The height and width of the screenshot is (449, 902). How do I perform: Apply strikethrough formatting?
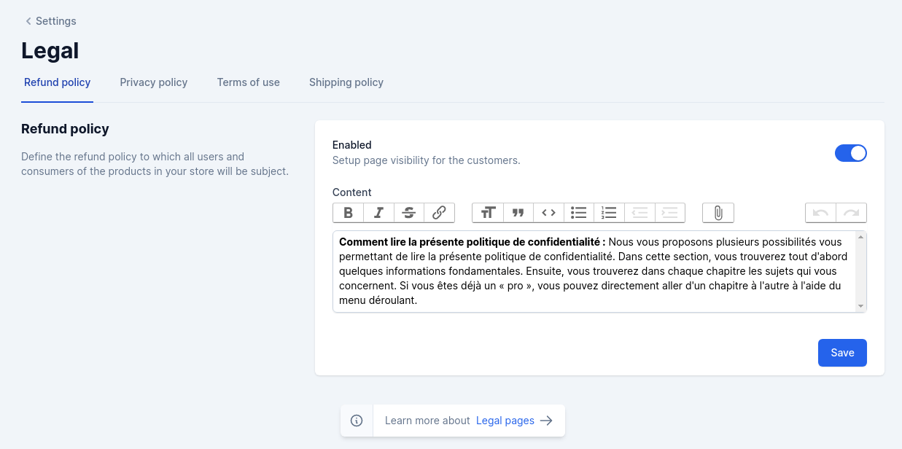click(409, 213)
